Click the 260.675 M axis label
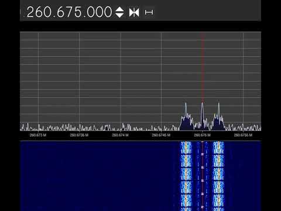 coord(202,135)
